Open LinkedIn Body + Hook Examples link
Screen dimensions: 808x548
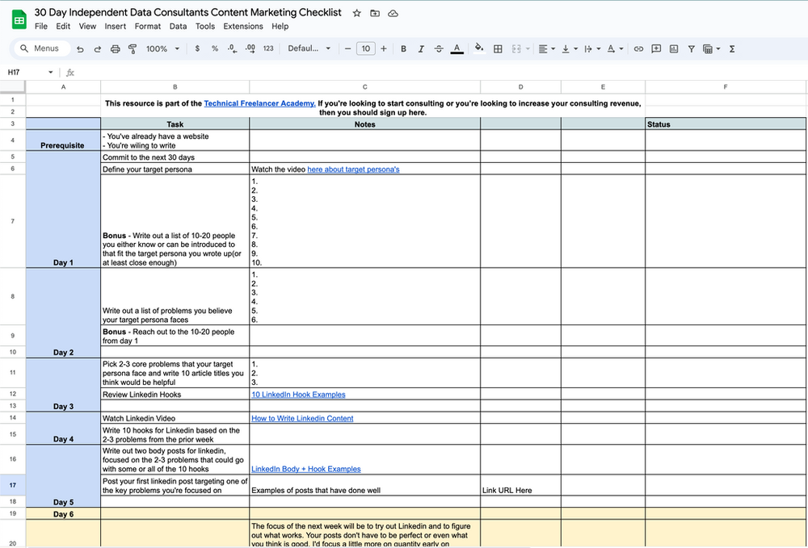pos(306,469)
